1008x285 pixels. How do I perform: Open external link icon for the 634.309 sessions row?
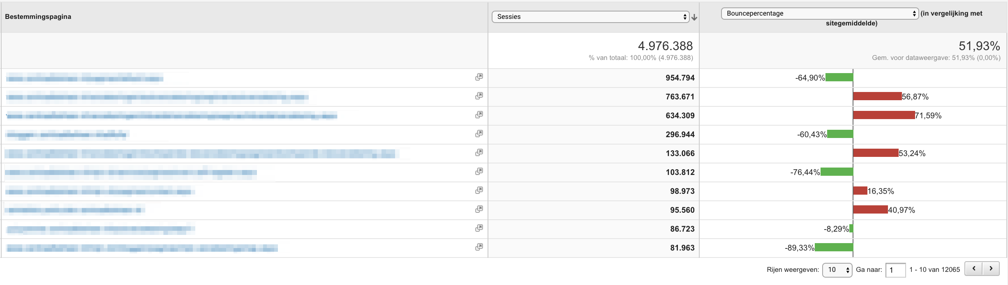point(479,115)
